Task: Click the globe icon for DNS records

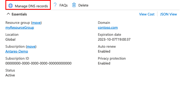Action: (11, 6)
